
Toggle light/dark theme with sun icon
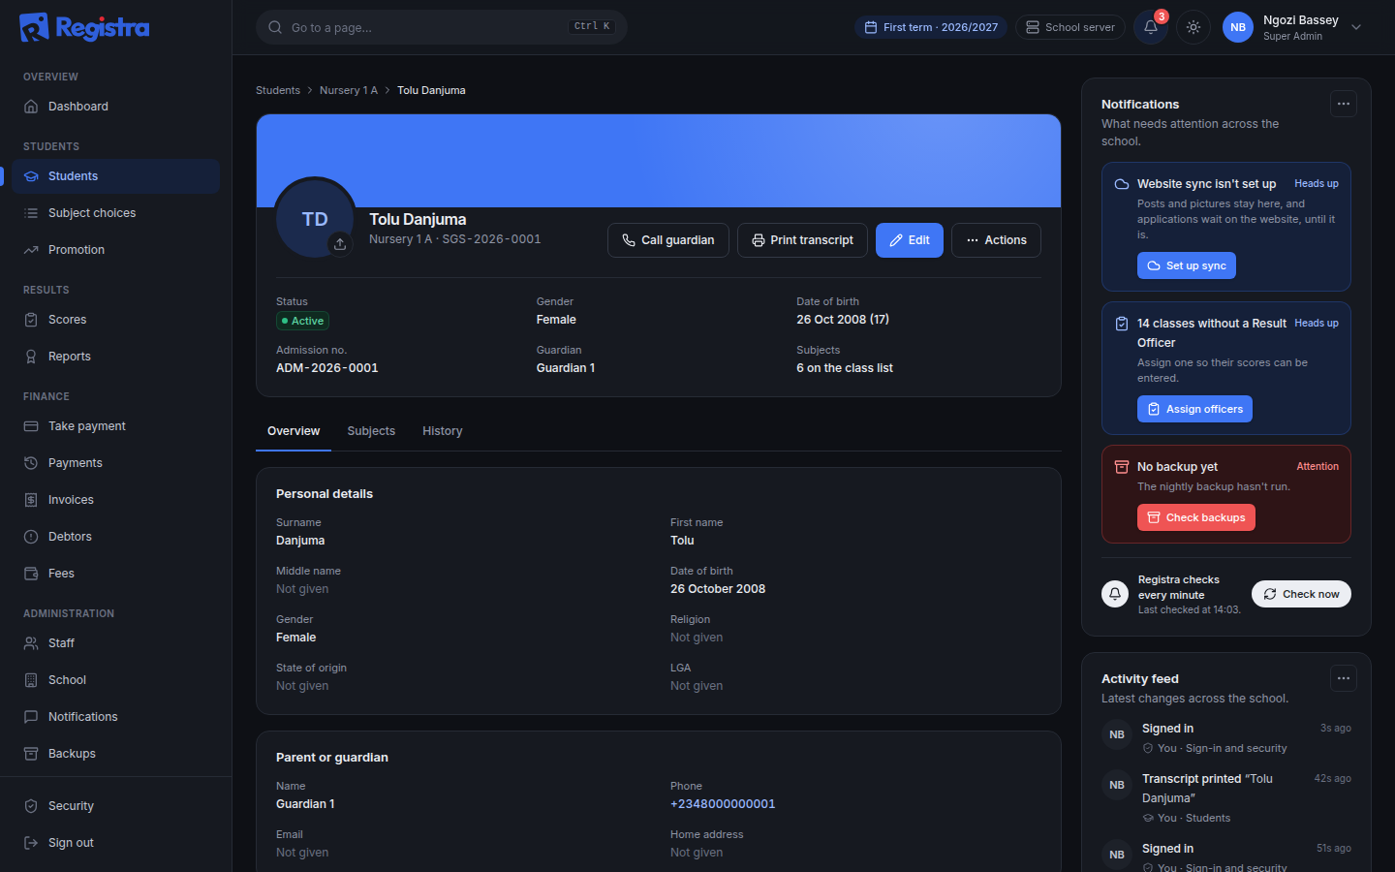coord(1193,27)
